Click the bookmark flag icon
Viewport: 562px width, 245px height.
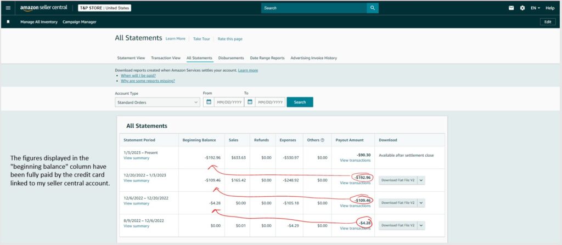pos(8,22)
